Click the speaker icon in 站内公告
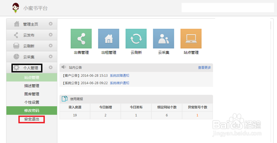Image resolution: width=277 pixels, height=143 pixels. [64, 67]
